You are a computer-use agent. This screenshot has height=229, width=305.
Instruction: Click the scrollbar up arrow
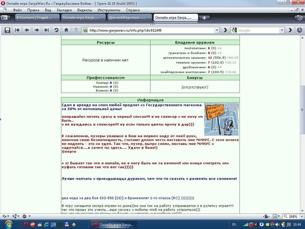click(302, 37)
